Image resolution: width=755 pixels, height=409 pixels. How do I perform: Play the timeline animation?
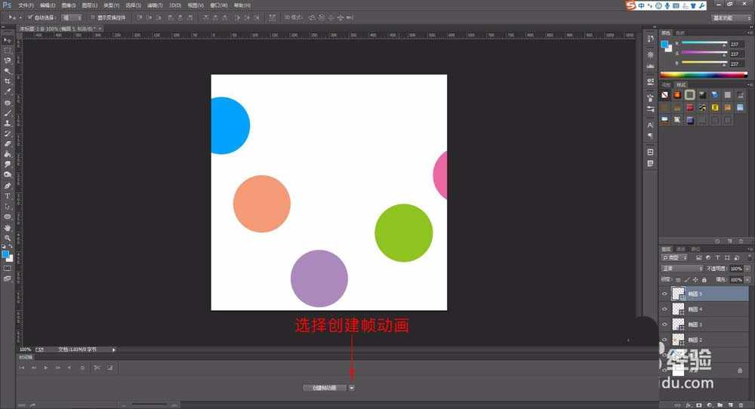pyautogui.click(x=46, y=367)
